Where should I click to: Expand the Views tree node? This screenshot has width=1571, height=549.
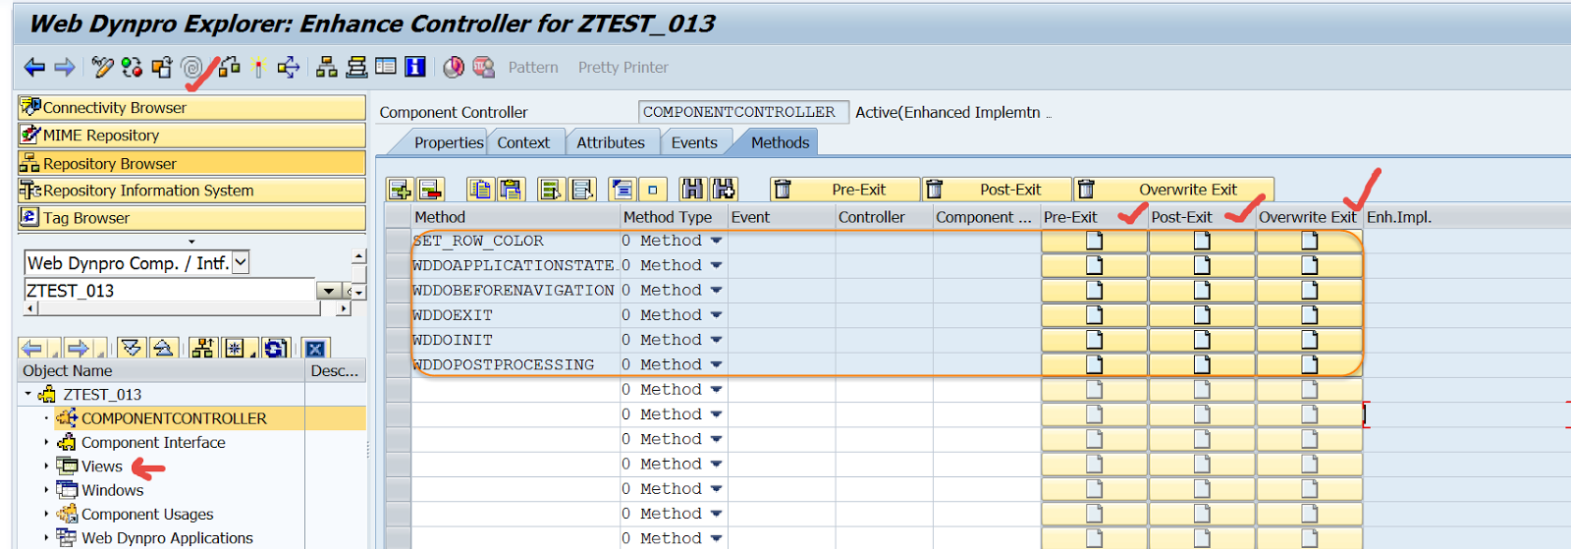(x=46, y=467)
